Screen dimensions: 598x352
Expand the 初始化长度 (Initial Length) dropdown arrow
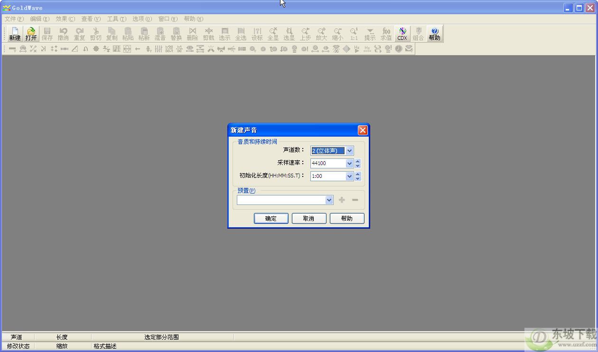click(349, 176)
